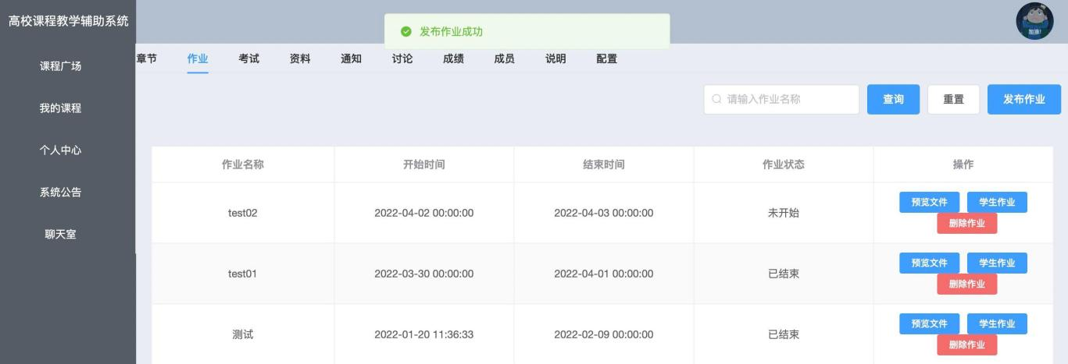Click end time 2022-04-01 00:00:00
Image resolution: width=1068 pixels, height=364 pixels.
[x=604, y=274]
